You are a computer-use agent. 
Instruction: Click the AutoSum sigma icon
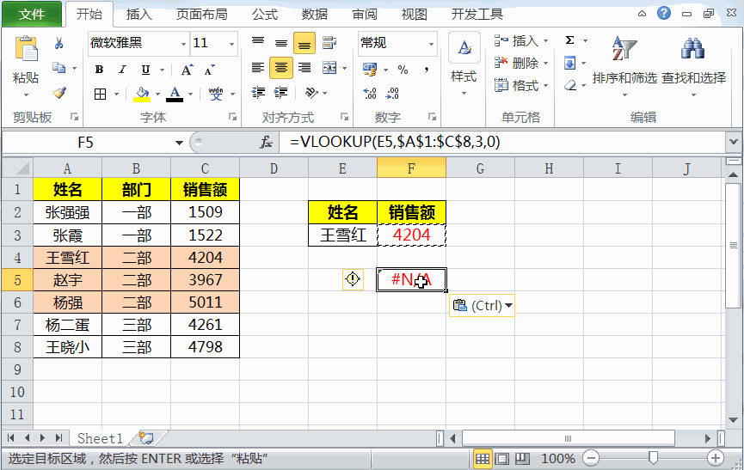(570, 40)
